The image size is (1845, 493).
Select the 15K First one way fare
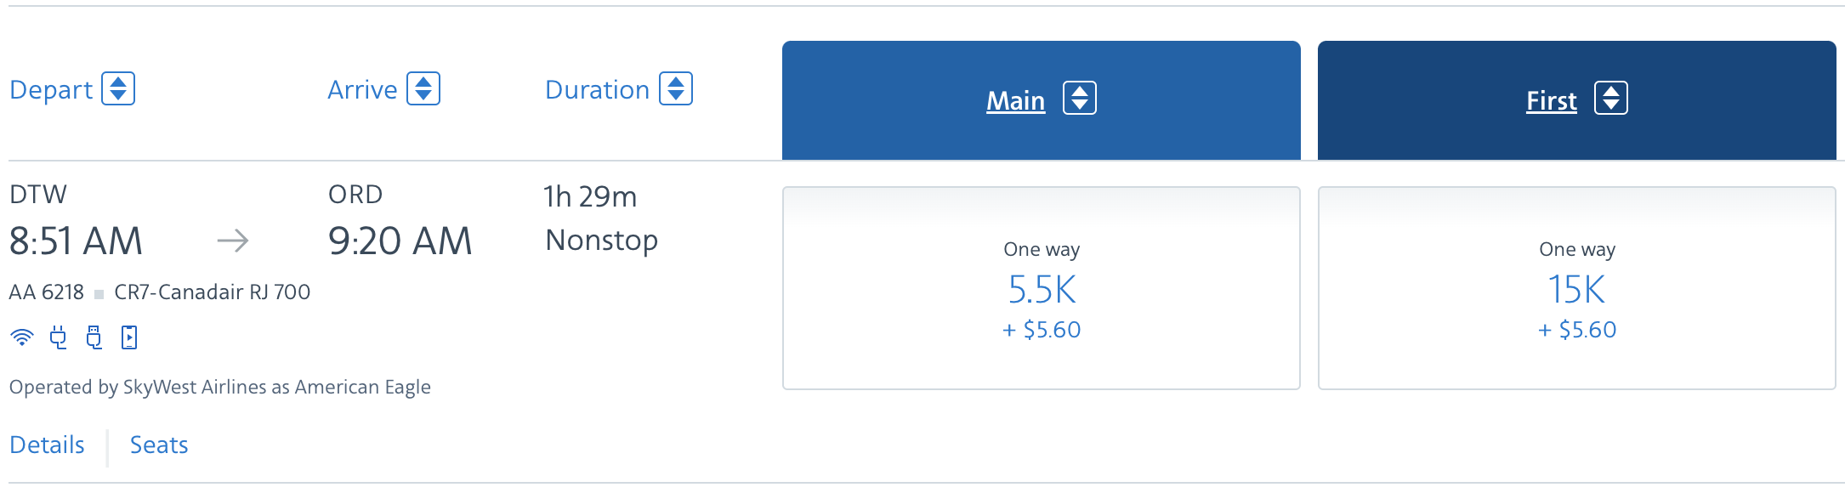click(1576, 289)
